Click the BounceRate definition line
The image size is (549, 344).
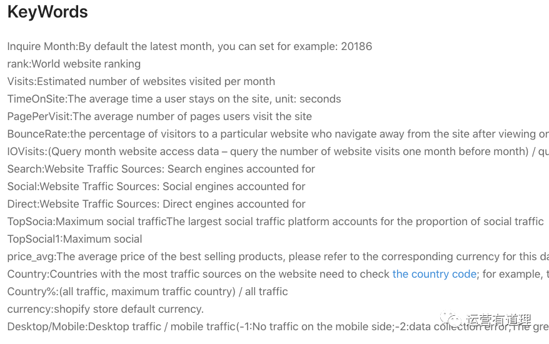click(275, 134)
